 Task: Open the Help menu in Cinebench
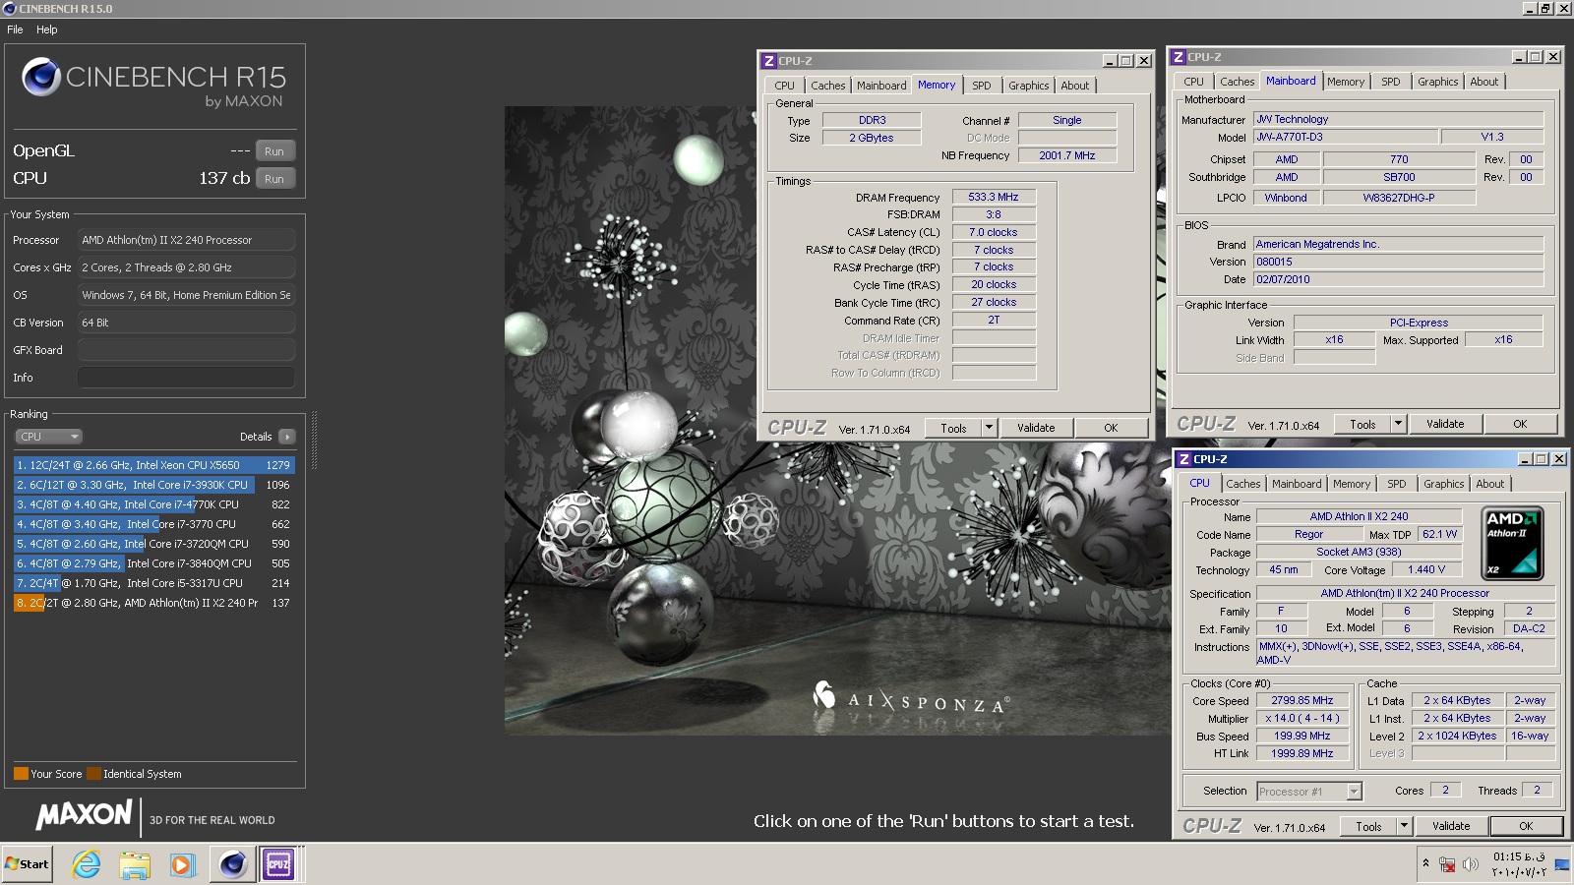pyautogui.click(x=47, y=29)
